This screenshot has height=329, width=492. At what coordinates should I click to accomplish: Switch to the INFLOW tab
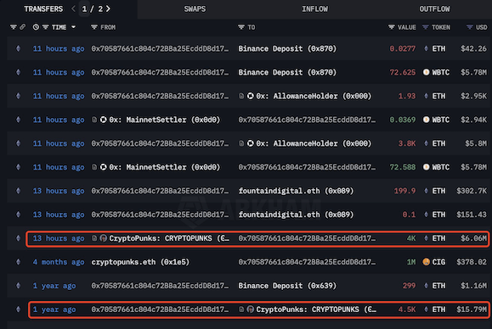(x=314, y=8)
